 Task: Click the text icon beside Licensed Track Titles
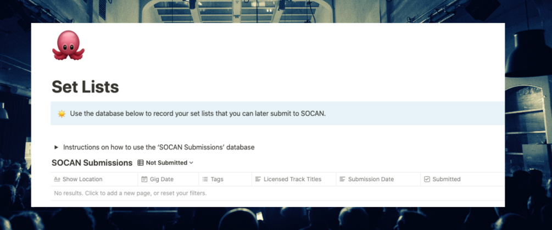[258, 179]
